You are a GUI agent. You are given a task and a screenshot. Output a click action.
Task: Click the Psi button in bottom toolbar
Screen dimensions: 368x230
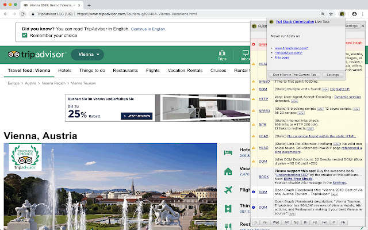264,223
